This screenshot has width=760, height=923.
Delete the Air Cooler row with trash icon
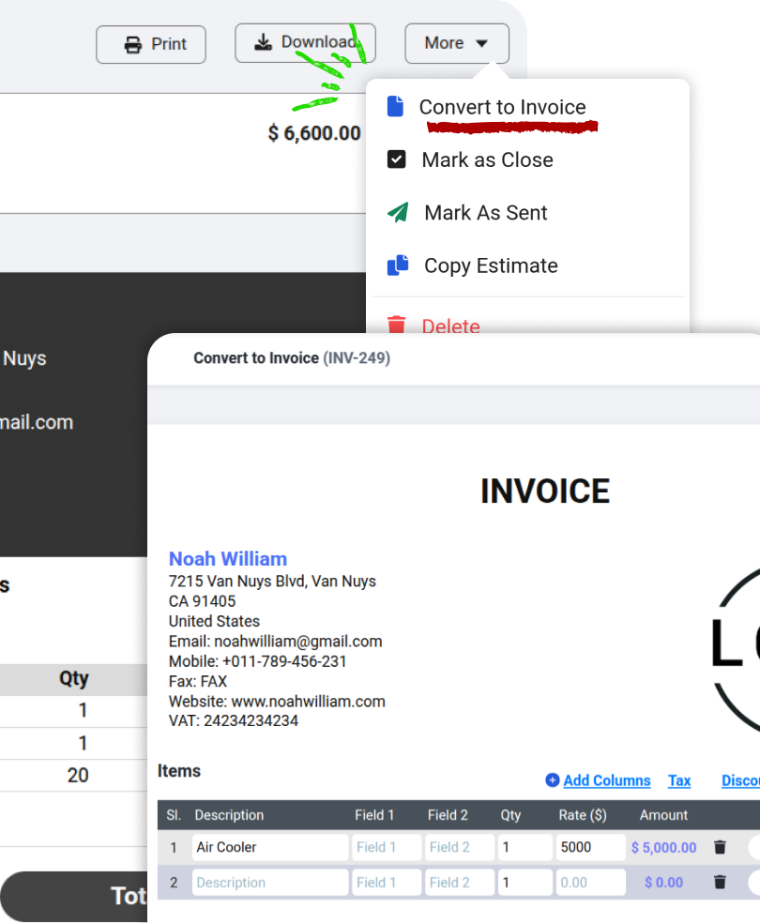pyautogui.click(x=720, y=847)
